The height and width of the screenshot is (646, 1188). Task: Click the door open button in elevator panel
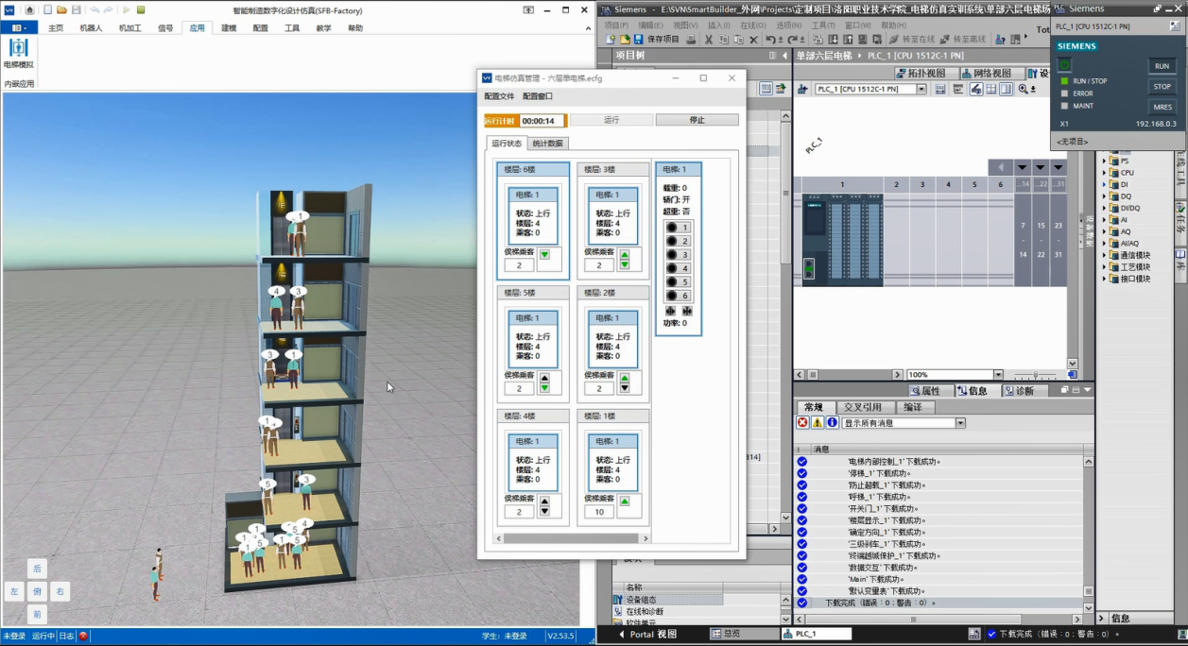[671, 311]
